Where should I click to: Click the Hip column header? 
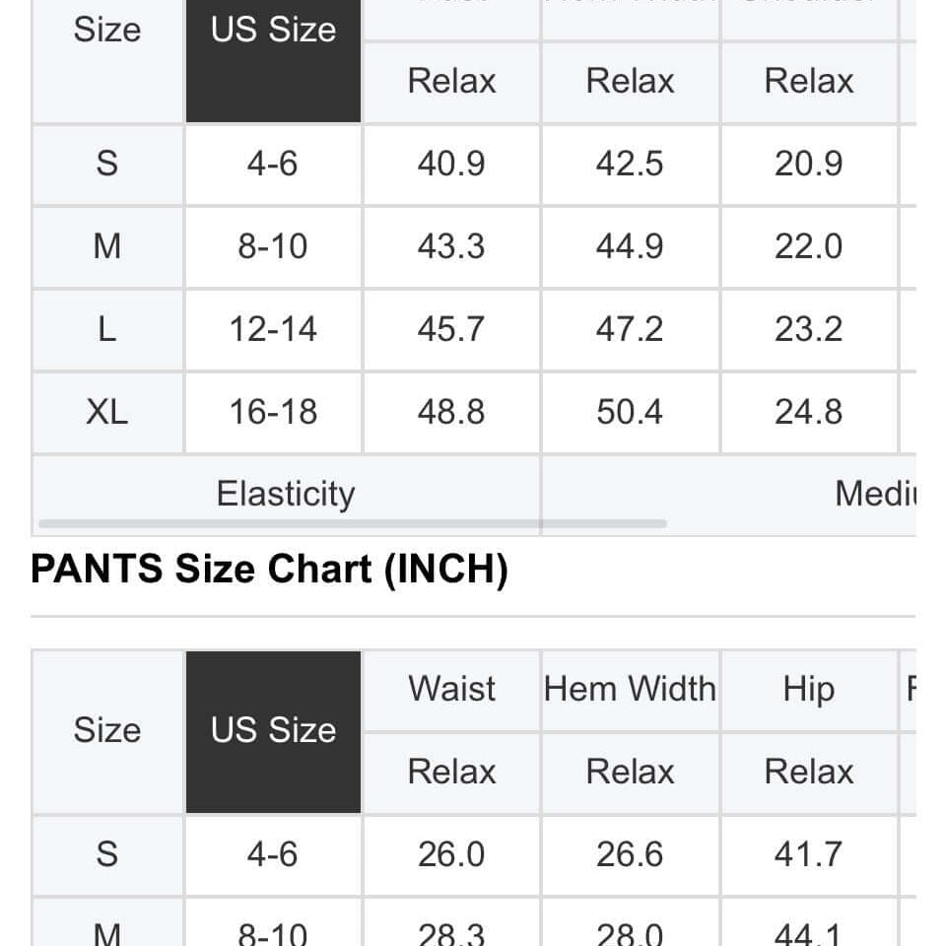click(808, 689)
